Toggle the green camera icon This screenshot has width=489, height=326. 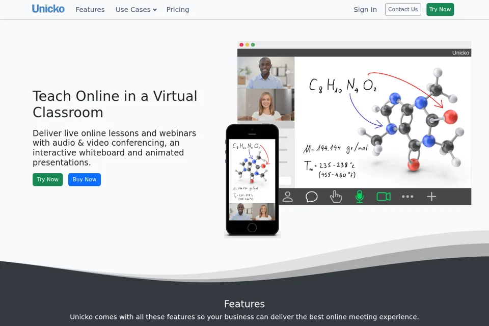click(384, 197)
